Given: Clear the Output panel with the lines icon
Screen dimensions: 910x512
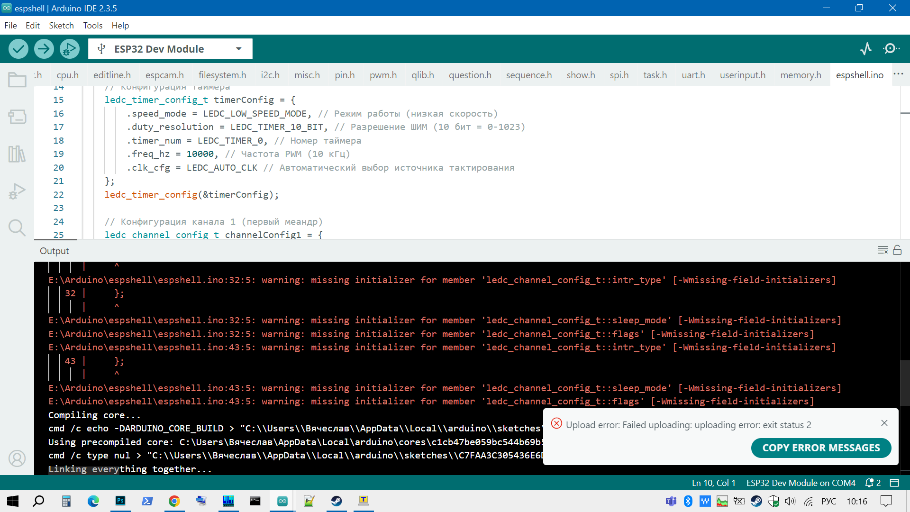Looking at the screenshot, I should 883,250.
